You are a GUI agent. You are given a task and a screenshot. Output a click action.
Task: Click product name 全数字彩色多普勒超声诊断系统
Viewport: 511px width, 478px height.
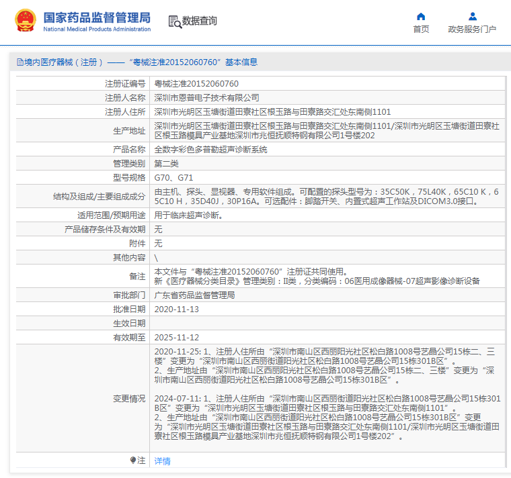point(210,150)
